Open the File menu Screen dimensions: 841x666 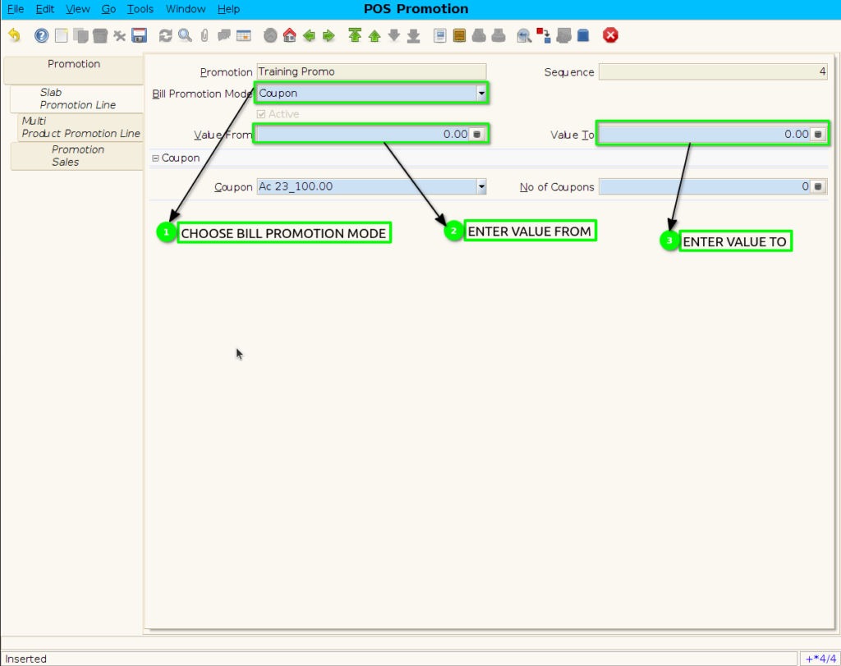16,9
